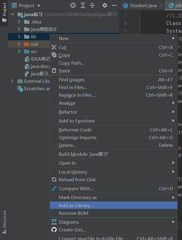This screenshot has height=240, width=182.
Task: Click the GitHub Create Gist icon
Action: 54,230
